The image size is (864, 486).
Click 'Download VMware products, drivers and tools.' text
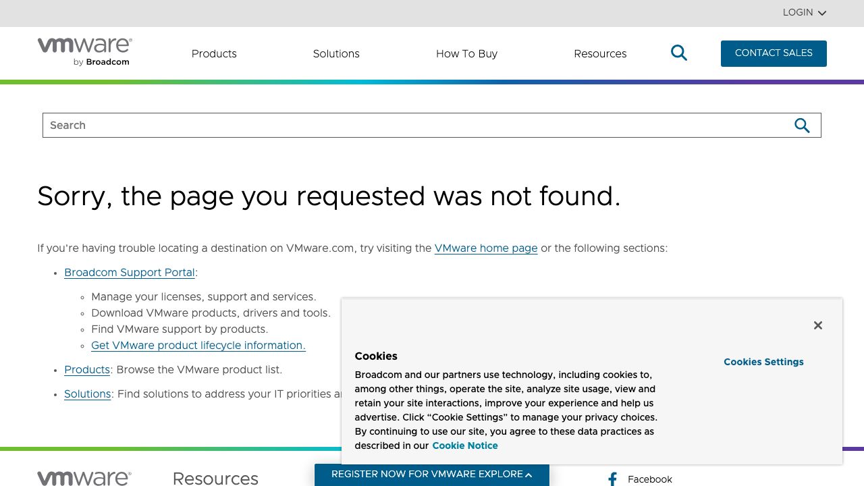point(211,313)
